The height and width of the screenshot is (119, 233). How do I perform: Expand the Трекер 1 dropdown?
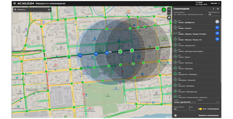pos(192,102)
